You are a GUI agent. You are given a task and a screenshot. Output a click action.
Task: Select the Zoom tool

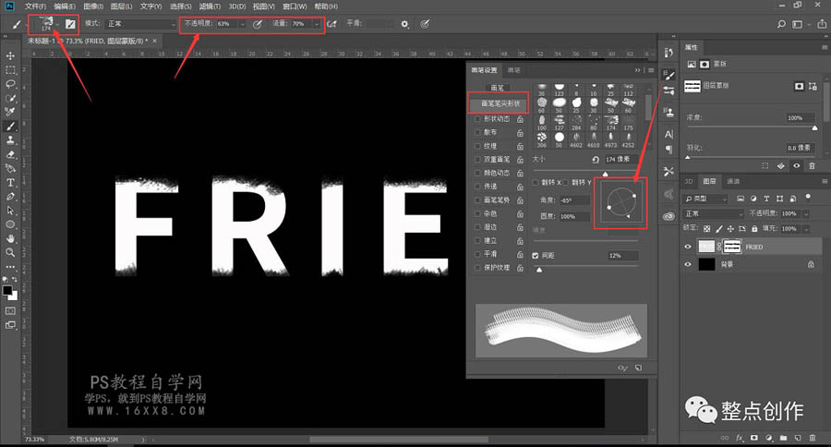click(x=10, y=252)
